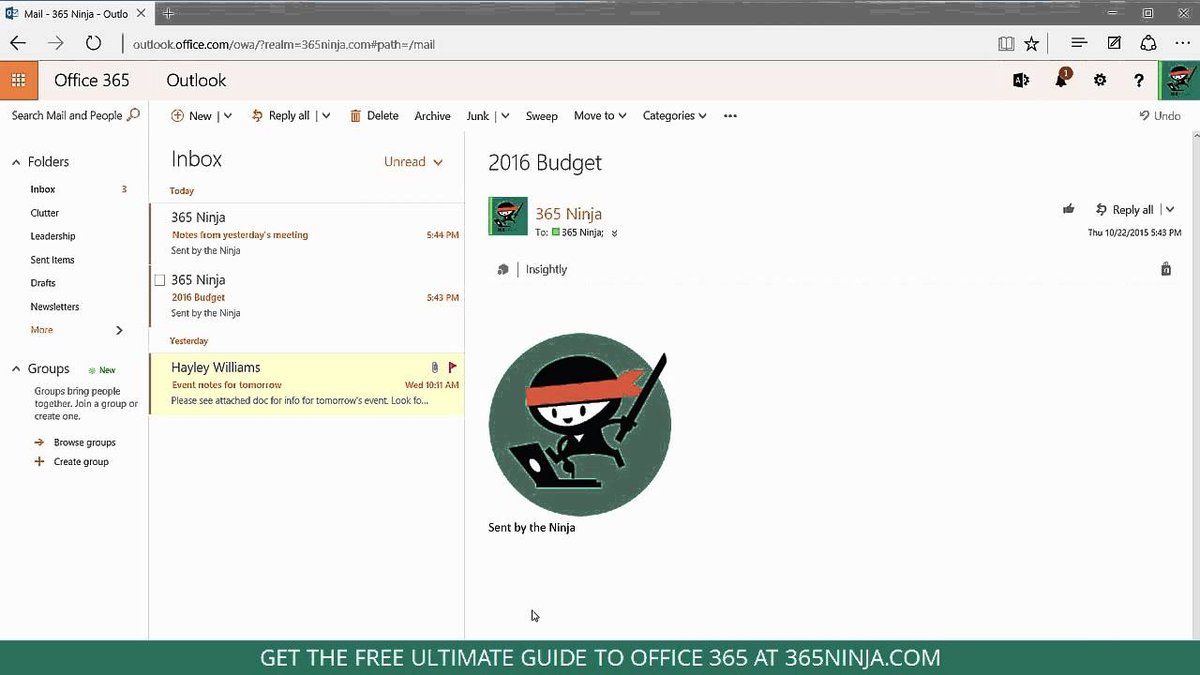Open the Unread filter dropdown

point(413,161)
